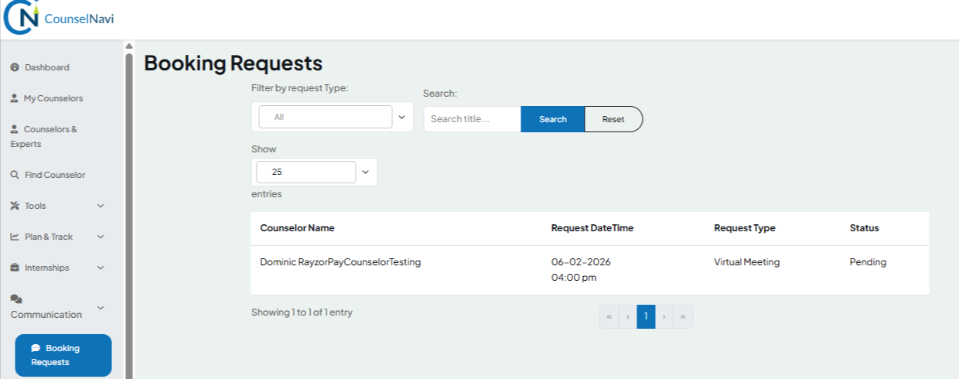Open the Communication sidebar section
959x379 pixels.
coord(46,315)
